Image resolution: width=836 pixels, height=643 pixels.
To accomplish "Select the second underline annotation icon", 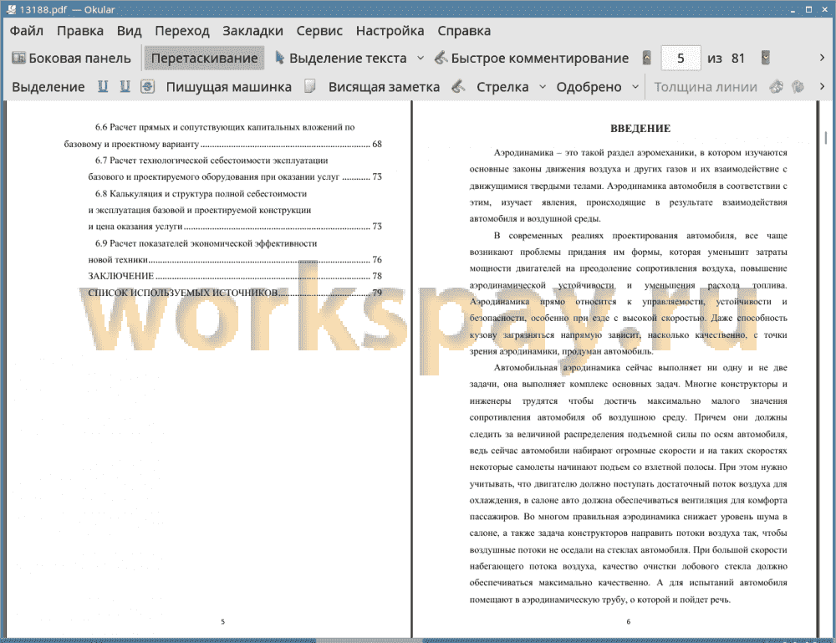I will pyautogui.click(x=125, y=86).
